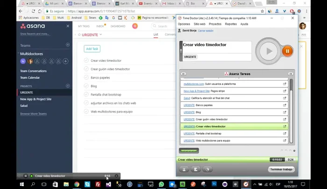Start the Time Doctor play button

tap(268, 51)
